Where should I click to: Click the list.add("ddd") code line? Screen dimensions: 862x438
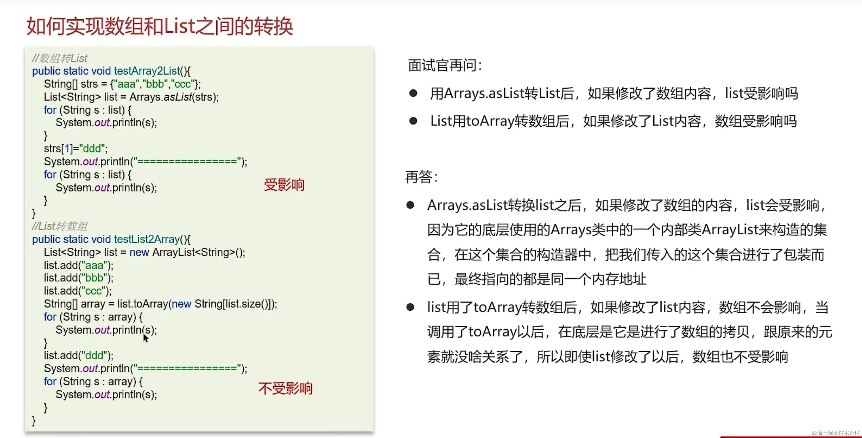pos(79,355)
